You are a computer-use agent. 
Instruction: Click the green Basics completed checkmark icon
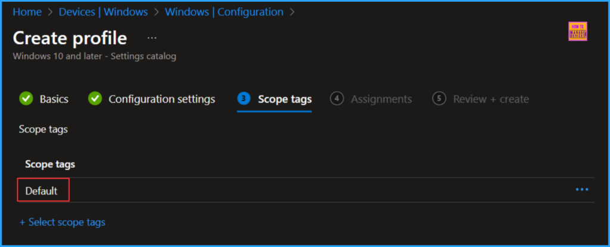(x=26, y=99)
